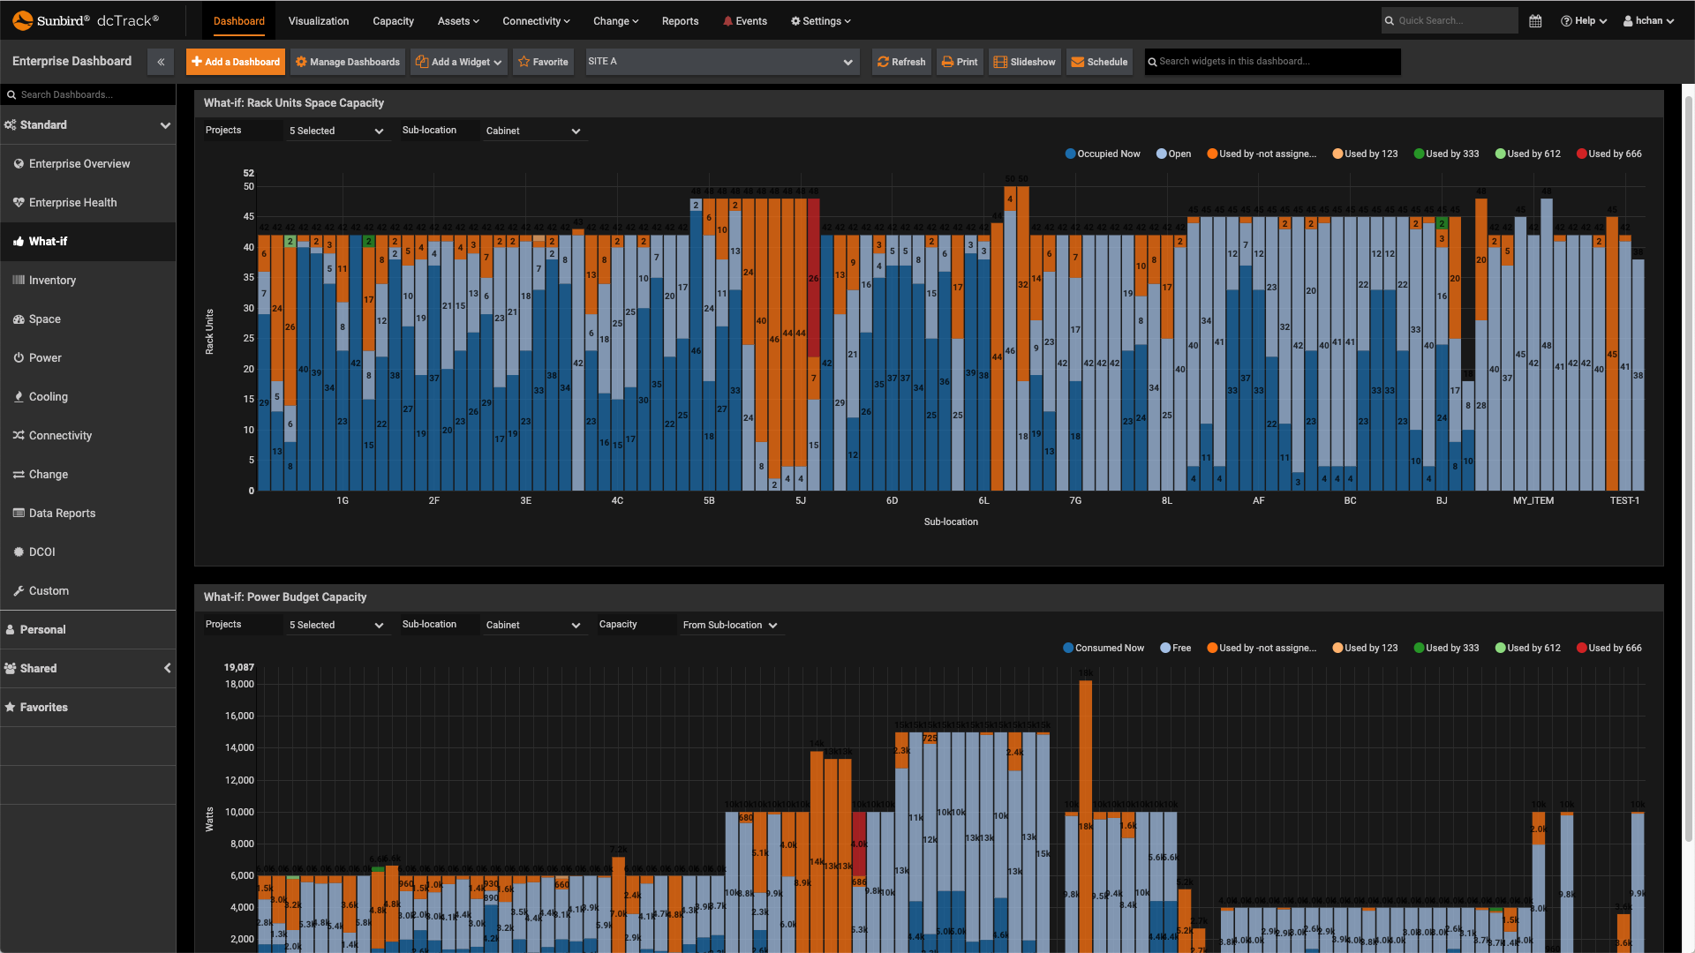1695x953 pixels.
Task: Open the Visualization tab
Action: 318,21
